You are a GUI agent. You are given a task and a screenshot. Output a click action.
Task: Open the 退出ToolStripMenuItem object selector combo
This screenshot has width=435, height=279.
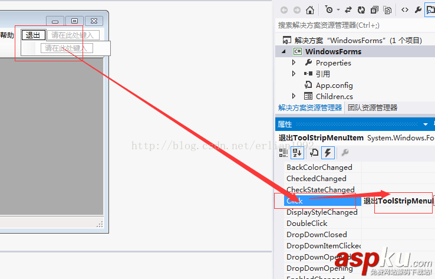(x=356, y=138)
